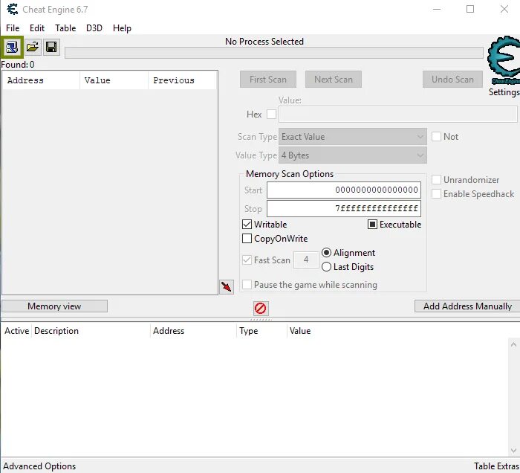
Task: Click the address list scroll up arrow
Action: click(x=513, y=344)
